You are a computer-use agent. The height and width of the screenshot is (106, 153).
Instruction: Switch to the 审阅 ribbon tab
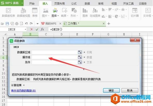click(x=101, y=4)
